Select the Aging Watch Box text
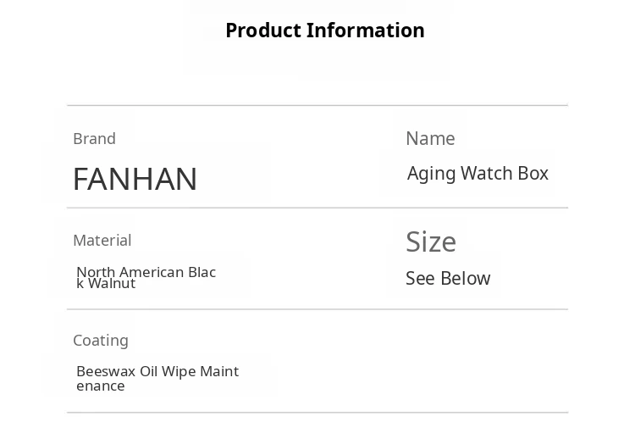Image resolution: width=635 pixels, height=422 pixels. tap(478, 174)
